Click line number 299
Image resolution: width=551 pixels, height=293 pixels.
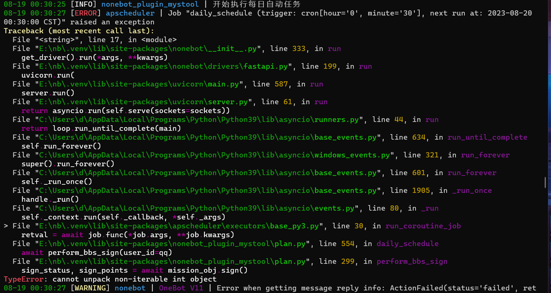[348, 262]
